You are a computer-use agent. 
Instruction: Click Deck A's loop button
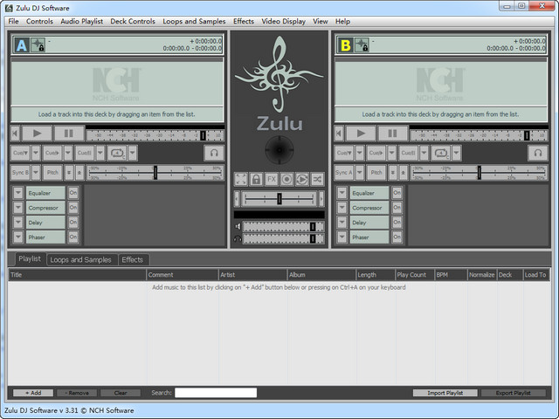tap(117, 153)
